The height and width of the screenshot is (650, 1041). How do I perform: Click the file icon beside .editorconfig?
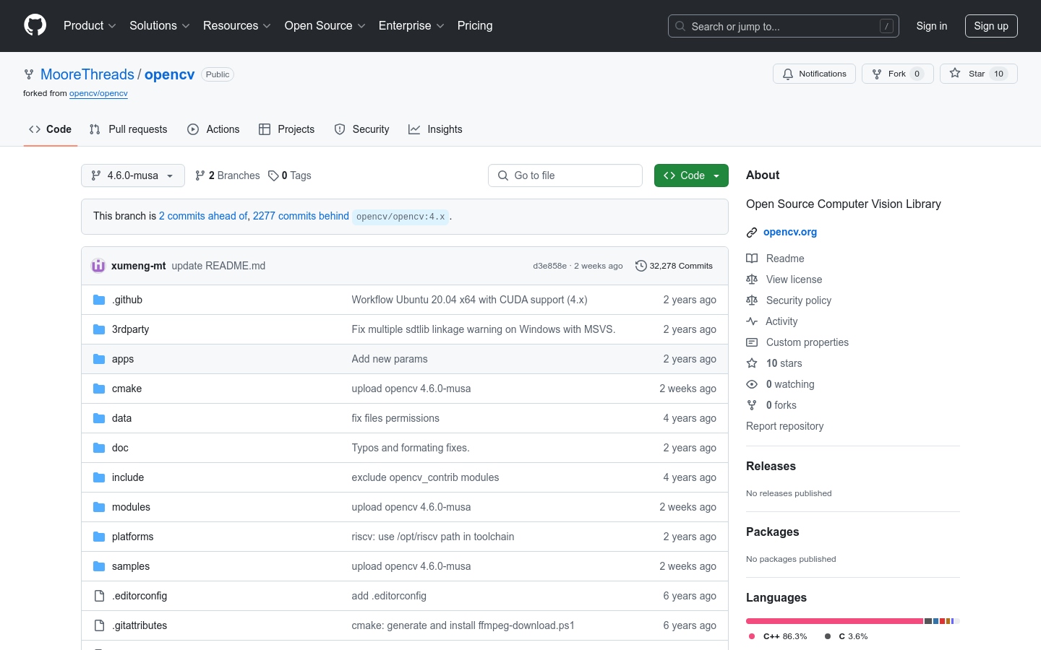coord(99,596)
